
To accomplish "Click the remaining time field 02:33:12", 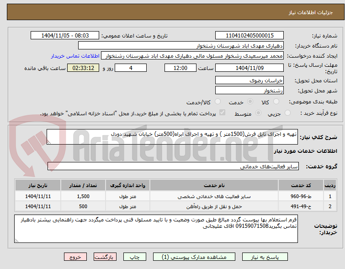I will click(83, 68).
